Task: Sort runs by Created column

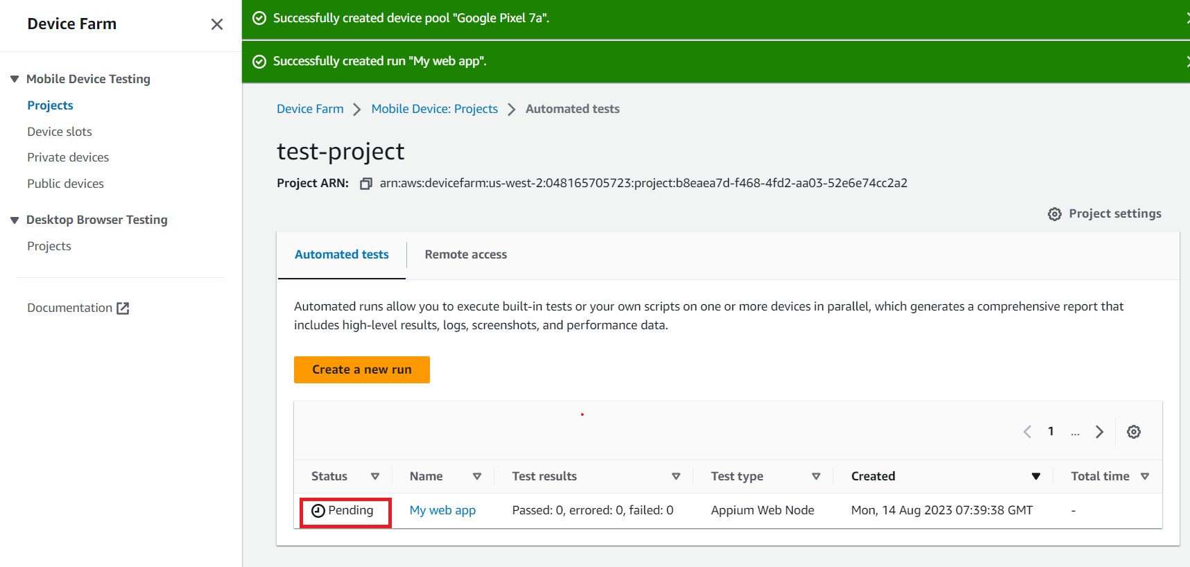Action: click(1035, 476)
